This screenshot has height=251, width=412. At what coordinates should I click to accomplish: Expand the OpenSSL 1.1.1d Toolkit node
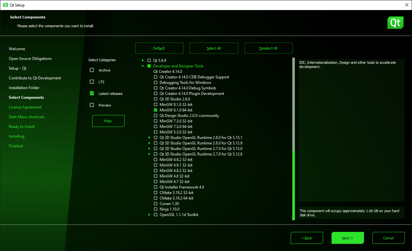tap(149, 215)
